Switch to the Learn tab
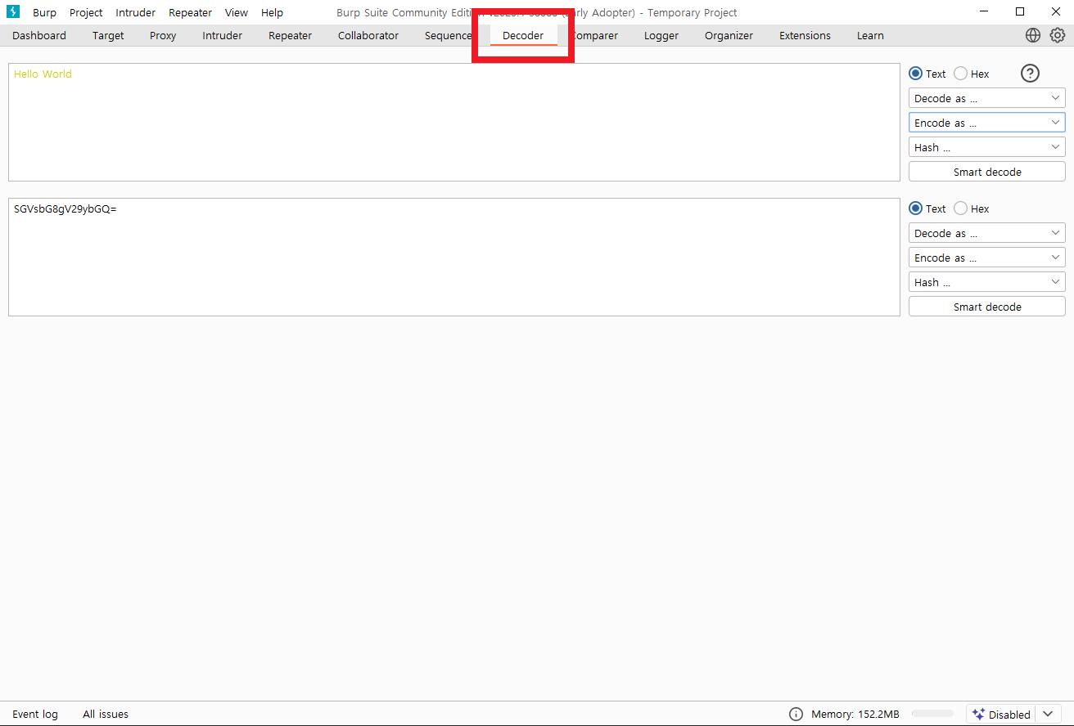The image size is (1074, 726). point(870,35)
